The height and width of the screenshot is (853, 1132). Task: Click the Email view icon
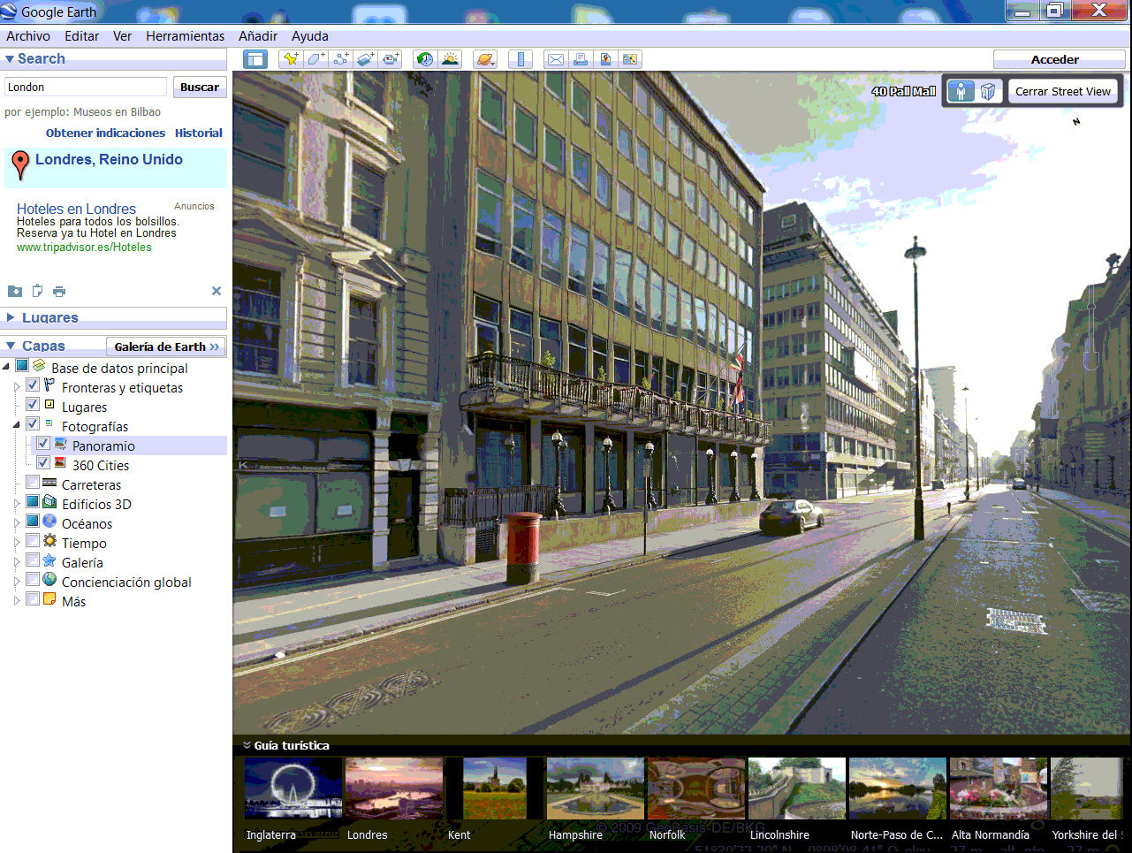coord(555,58)
